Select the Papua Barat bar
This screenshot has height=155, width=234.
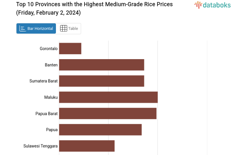click(x=108, y=113)
